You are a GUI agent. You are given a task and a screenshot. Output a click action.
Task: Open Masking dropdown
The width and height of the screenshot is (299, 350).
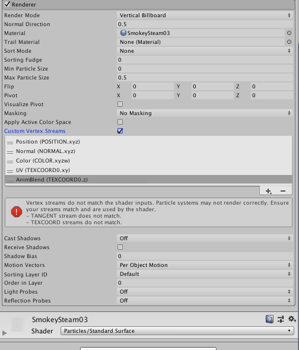coord(205,113)
